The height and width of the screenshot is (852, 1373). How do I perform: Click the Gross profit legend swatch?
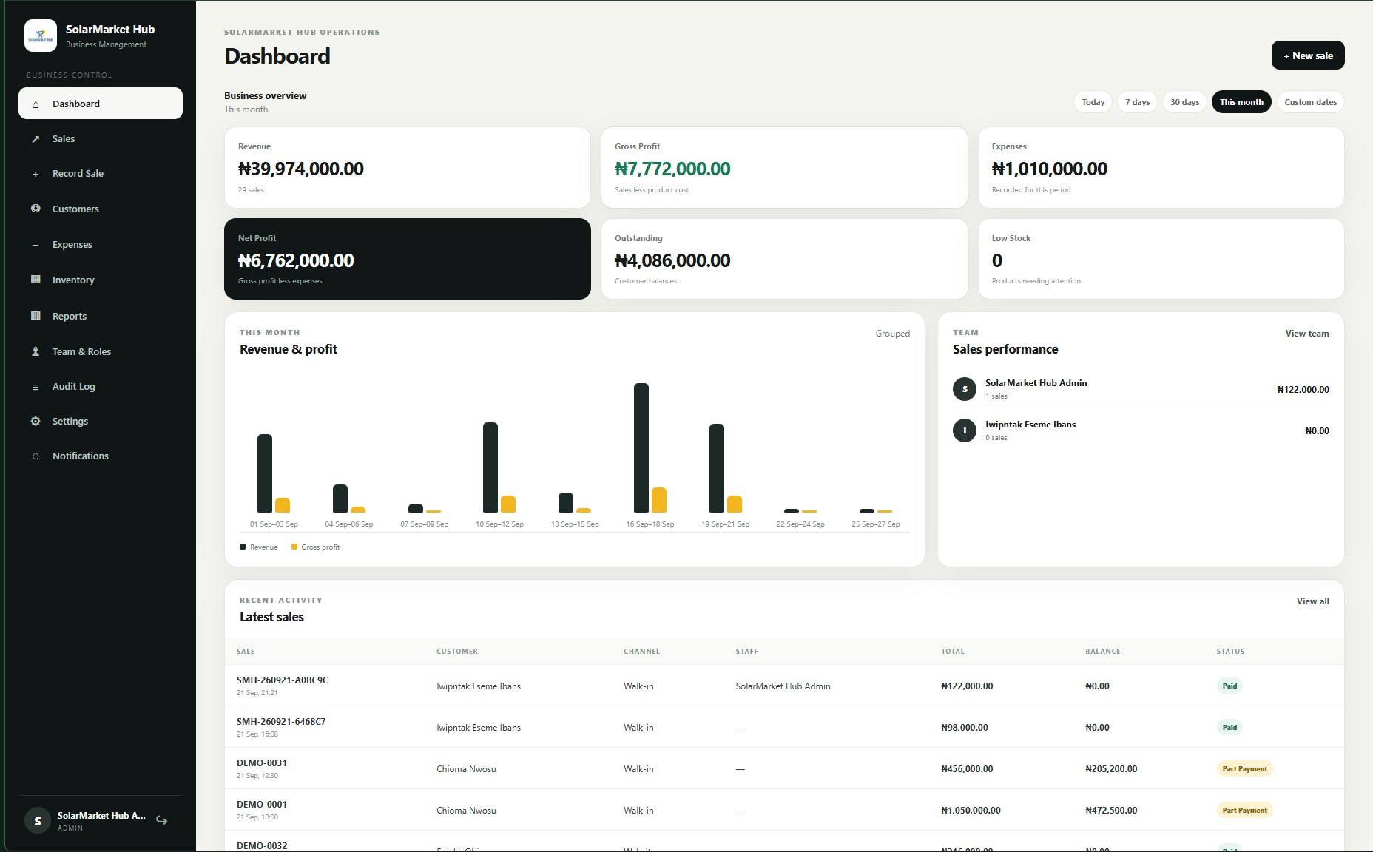point(294,547)
